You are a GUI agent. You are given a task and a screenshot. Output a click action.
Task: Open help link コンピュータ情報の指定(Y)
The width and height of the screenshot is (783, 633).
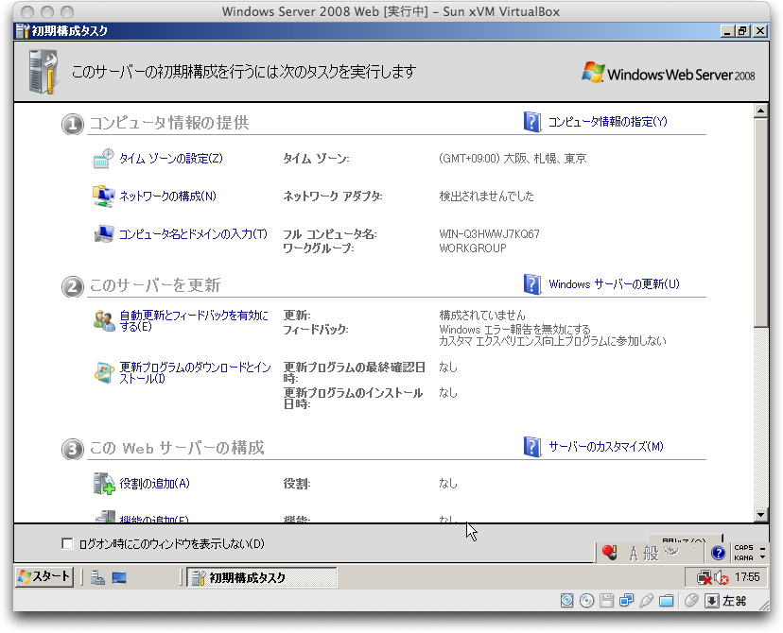(607, 122)
